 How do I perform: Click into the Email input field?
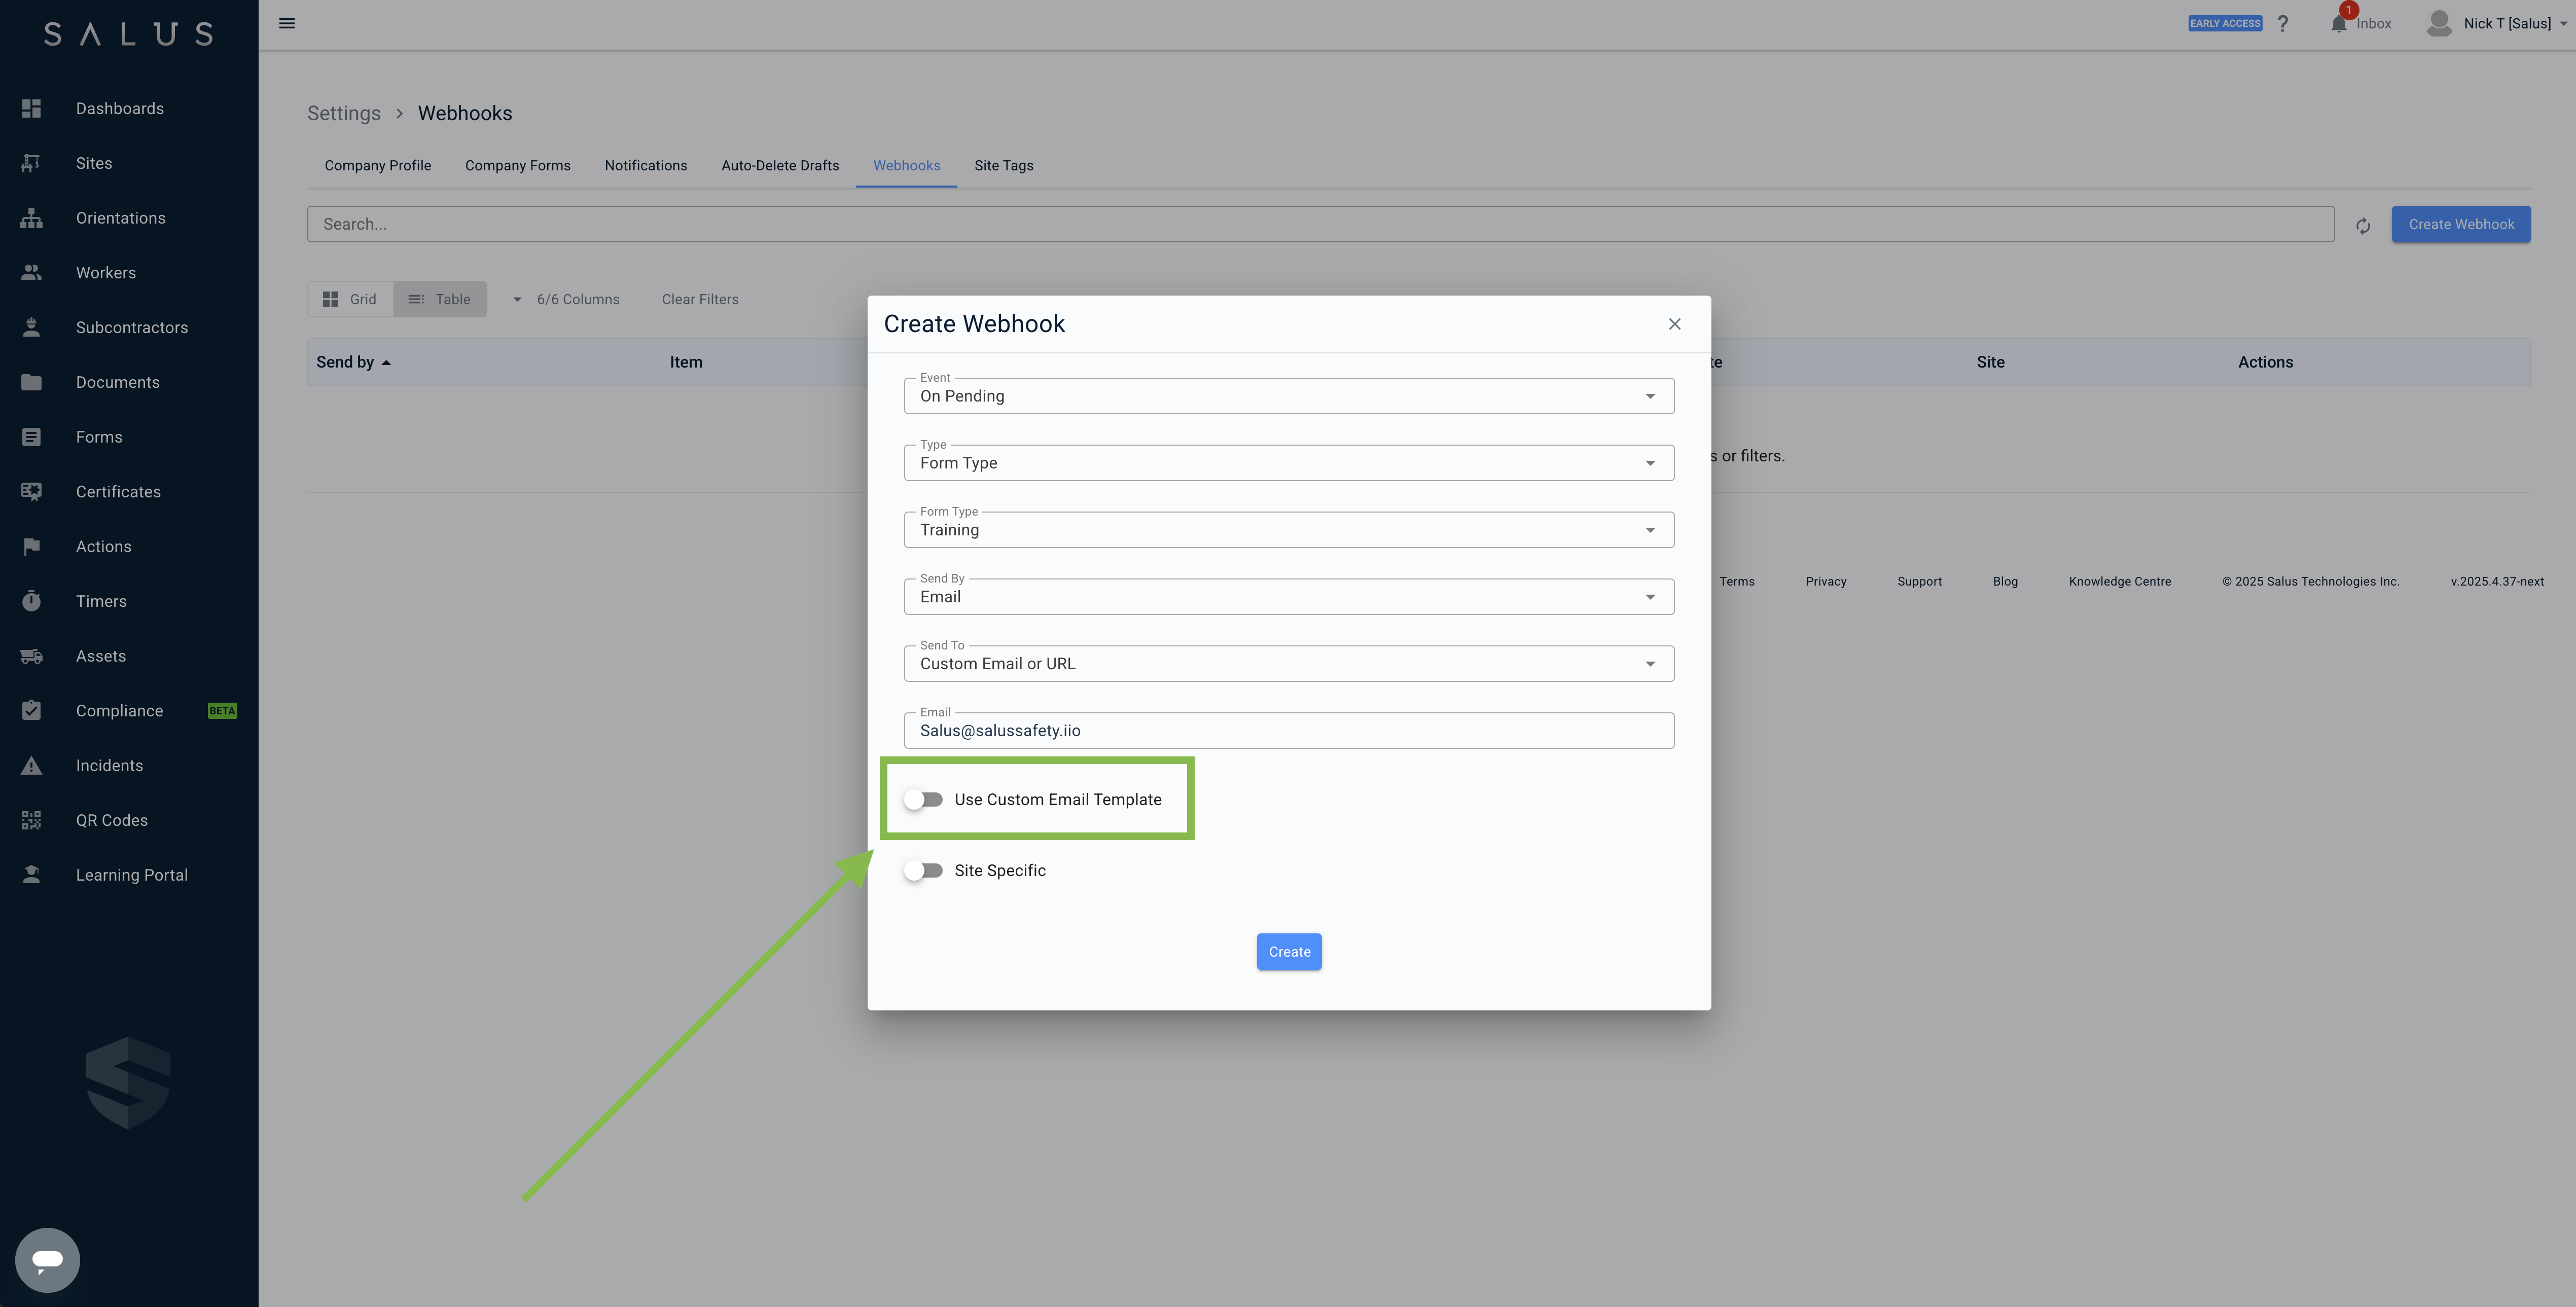[1288, 731]
